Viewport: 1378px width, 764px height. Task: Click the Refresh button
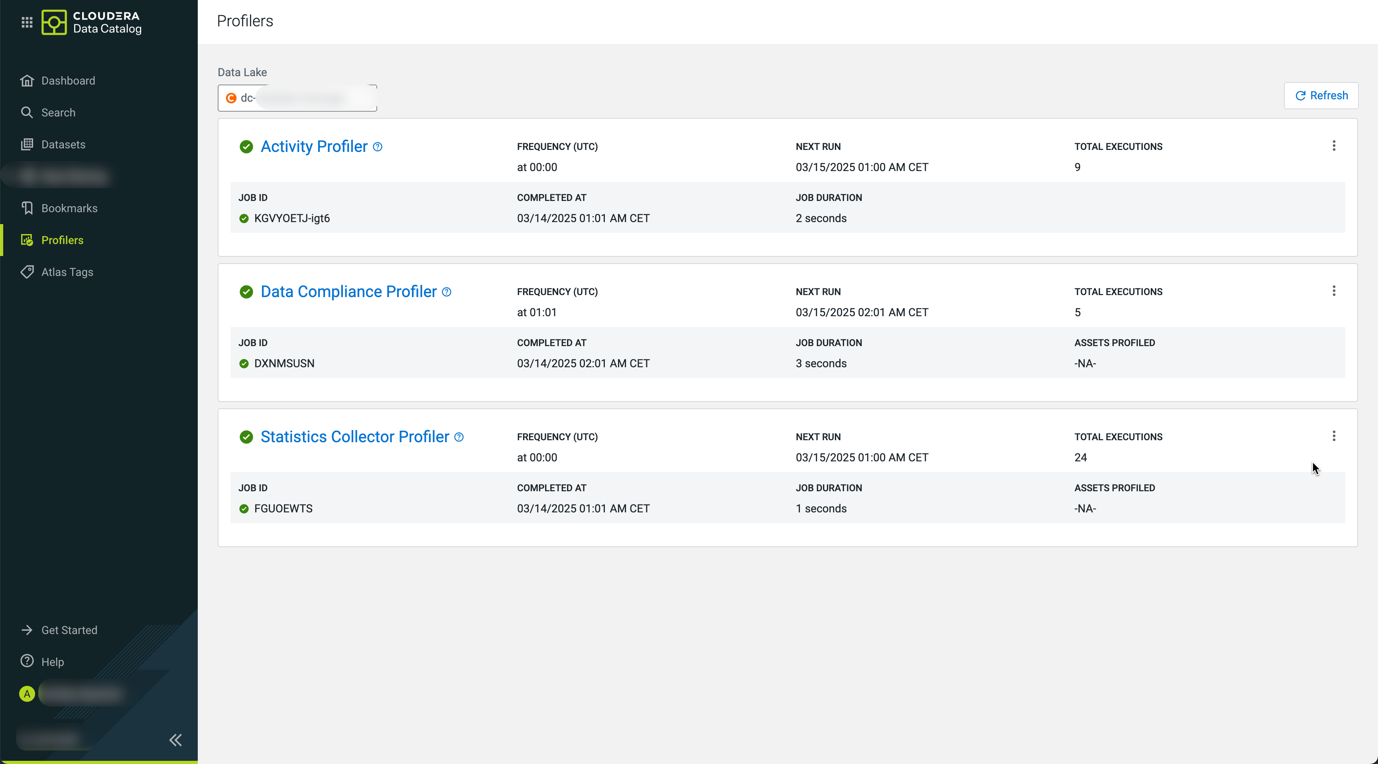pos(1321,96)
